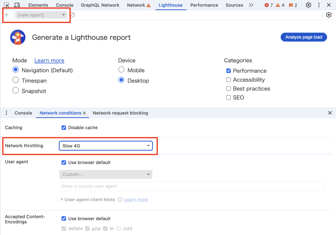Select the Network conditions drawer tab

(60, 113)
